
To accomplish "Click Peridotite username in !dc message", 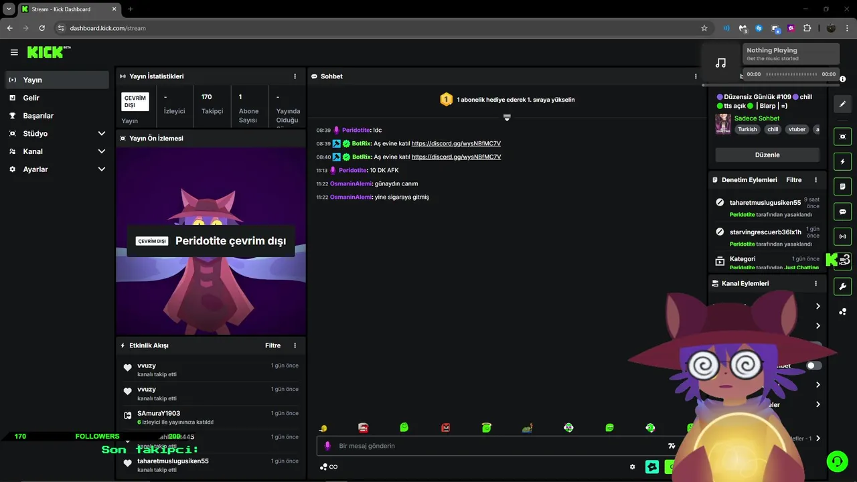I will tap(356, 130).
